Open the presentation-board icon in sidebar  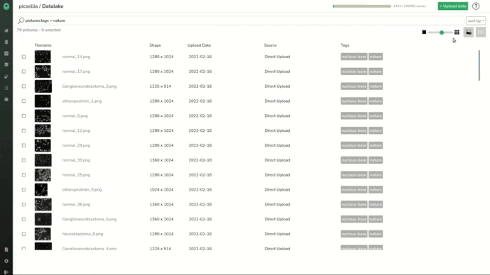[6, 65]
